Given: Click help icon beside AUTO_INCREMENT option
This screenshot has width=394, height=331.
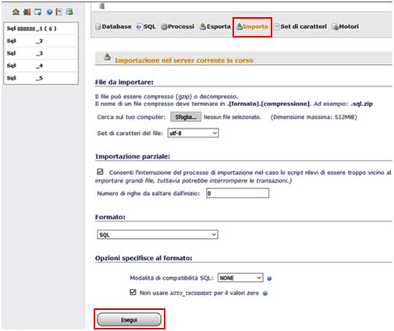Looking at the screenshot, I should coord(265,294).
